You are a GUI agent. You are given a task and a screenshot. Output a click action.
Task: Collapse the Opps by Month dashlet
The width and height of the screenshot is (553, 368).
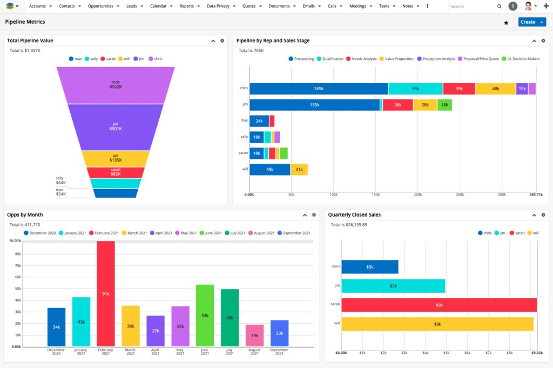point(305,214)
